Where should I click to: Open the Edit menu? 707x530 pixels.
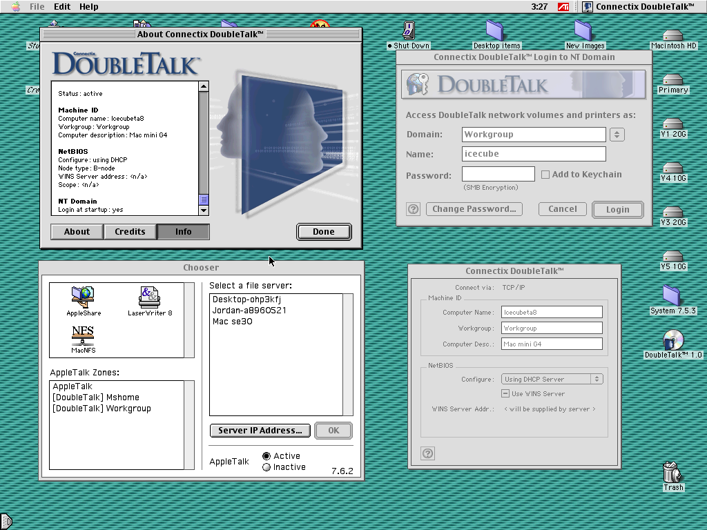[62, 6]
